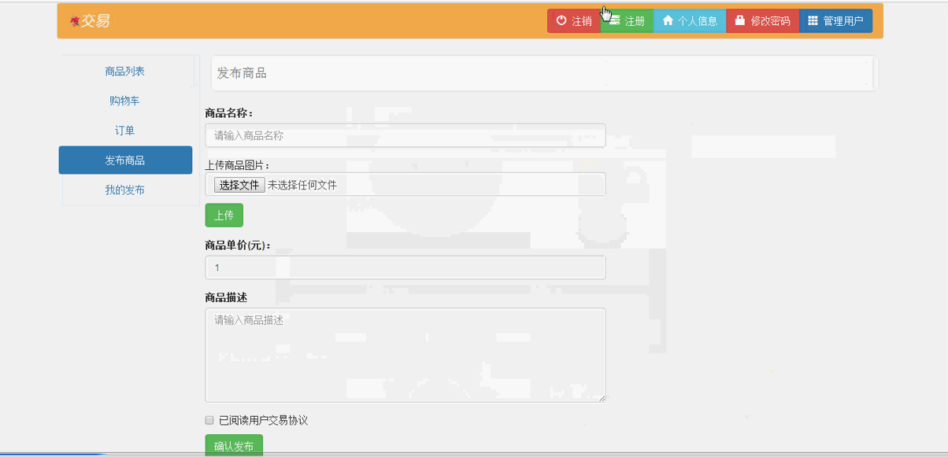The width and height of the screenshot is (948, 457).
Task: Open 商品列表 in the sidebar
Action: pos(125,71)
